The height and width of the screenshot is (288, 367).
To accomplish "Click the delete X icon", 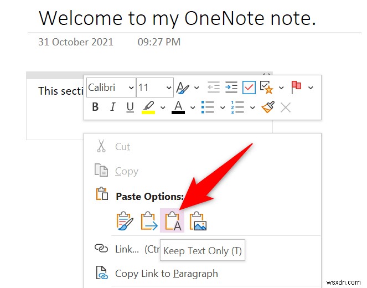I will [x=286, y=107].
